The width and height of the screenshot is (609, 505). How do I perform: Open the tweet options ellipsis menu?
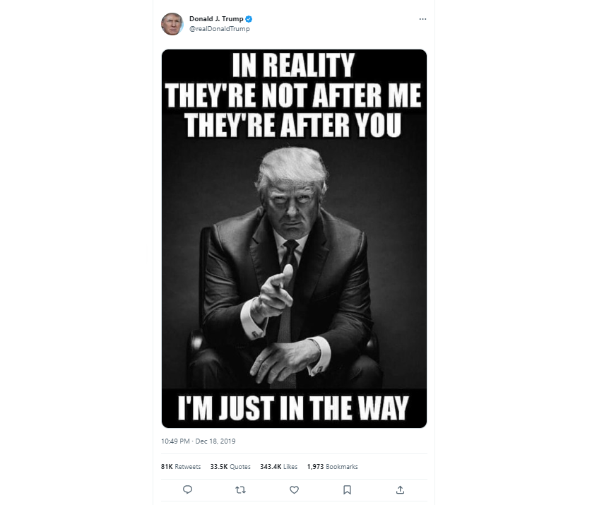coord(422,19)
